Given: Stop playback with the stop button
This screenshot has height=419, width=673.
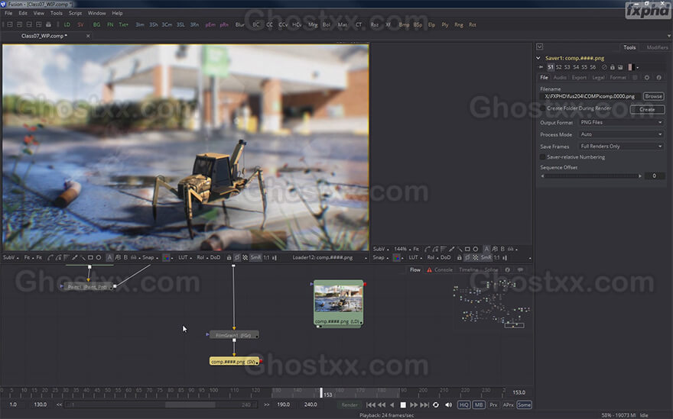Looking at the screenshot, I should pos(402,404).
